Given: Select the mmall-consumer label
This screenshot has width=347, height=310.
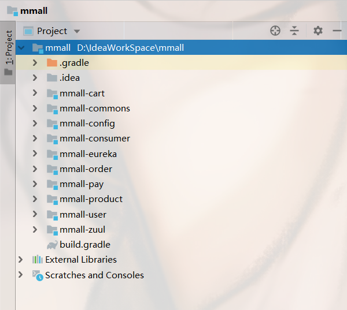Looking at the screenshot, I should 95,139.
